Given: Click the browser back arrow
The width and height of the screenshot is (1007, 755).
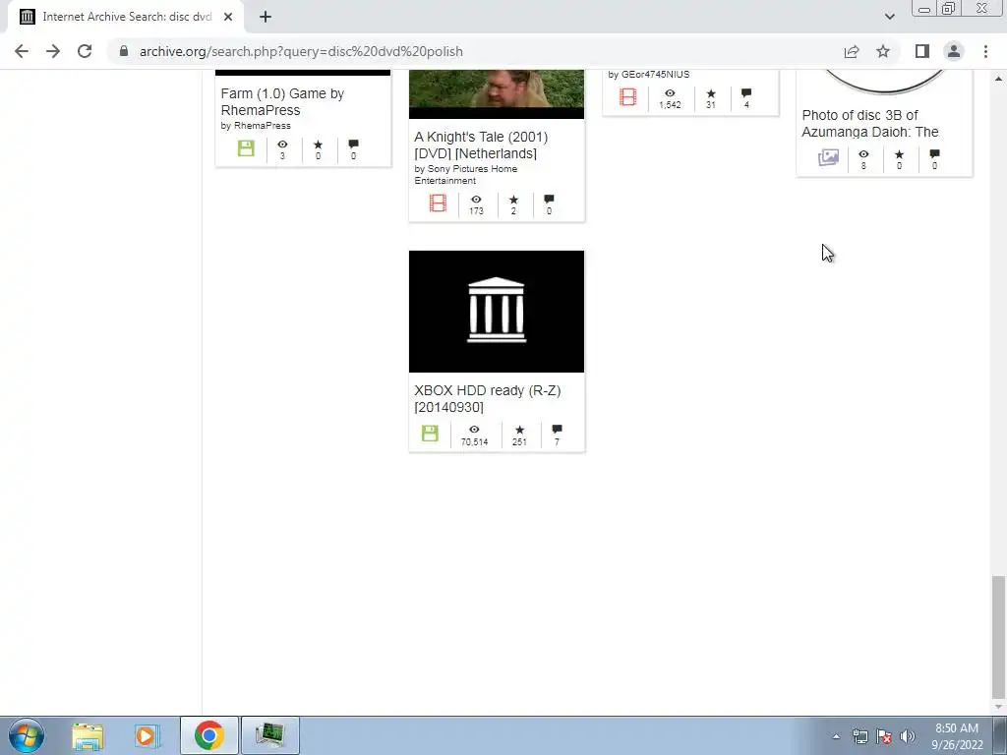Looking at the screenshot, I should point(22,51).
